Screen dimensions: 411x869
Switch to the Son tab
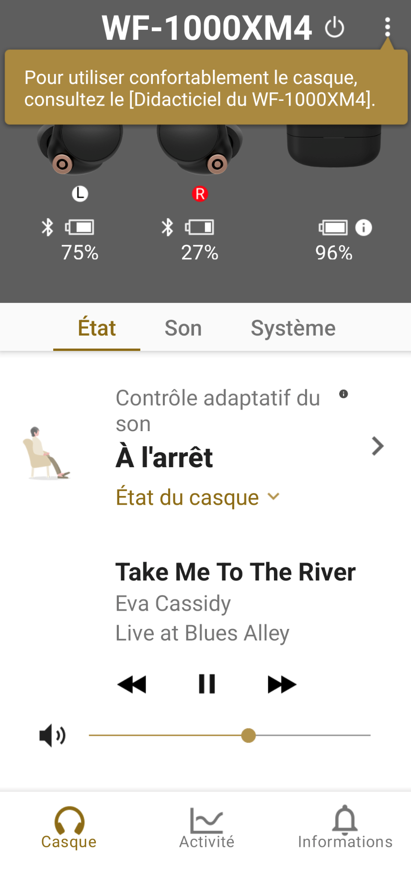point(183,328)
